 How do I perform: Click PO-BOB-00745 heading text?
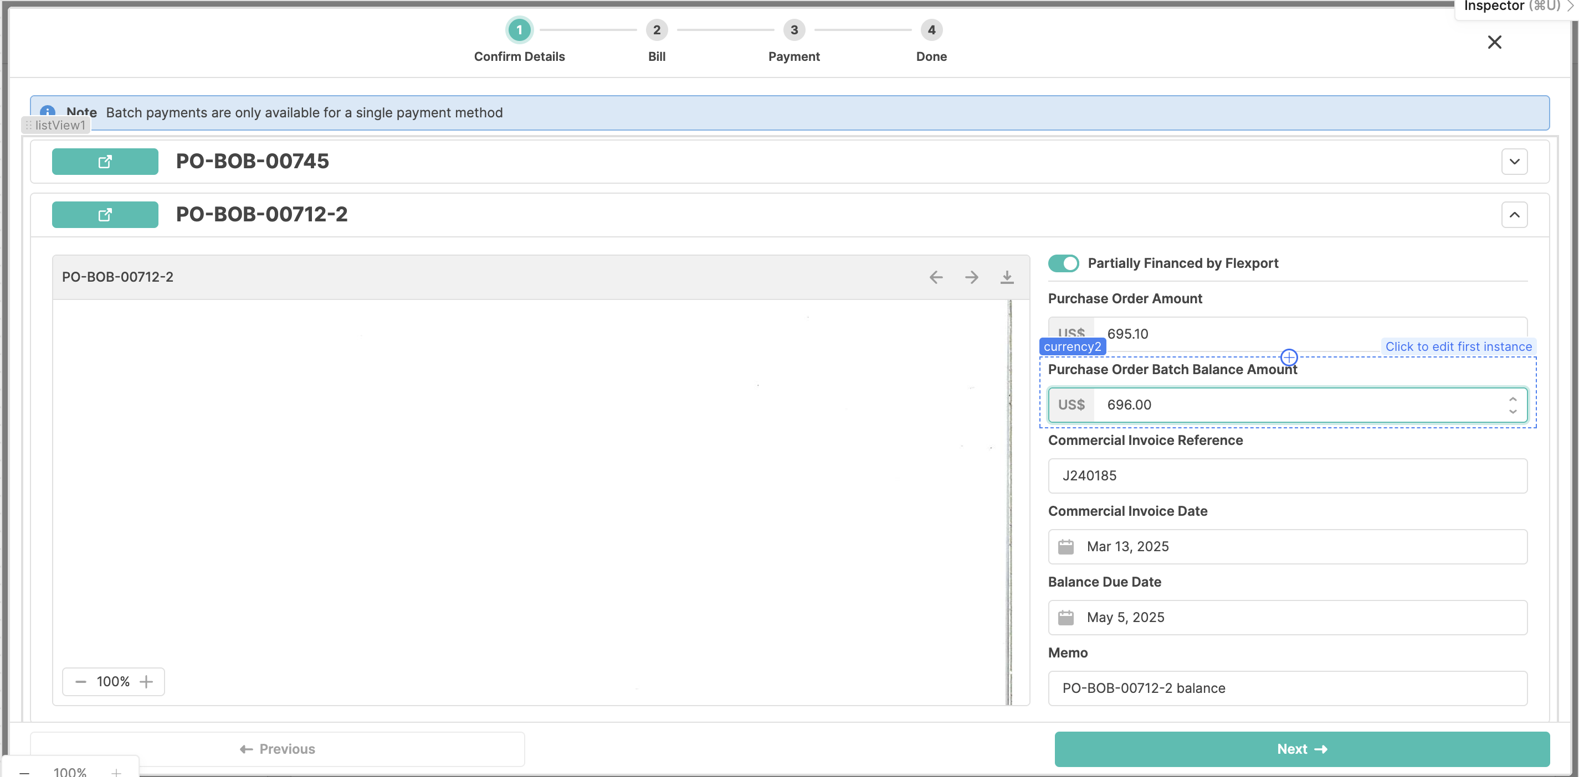(253, 161)
